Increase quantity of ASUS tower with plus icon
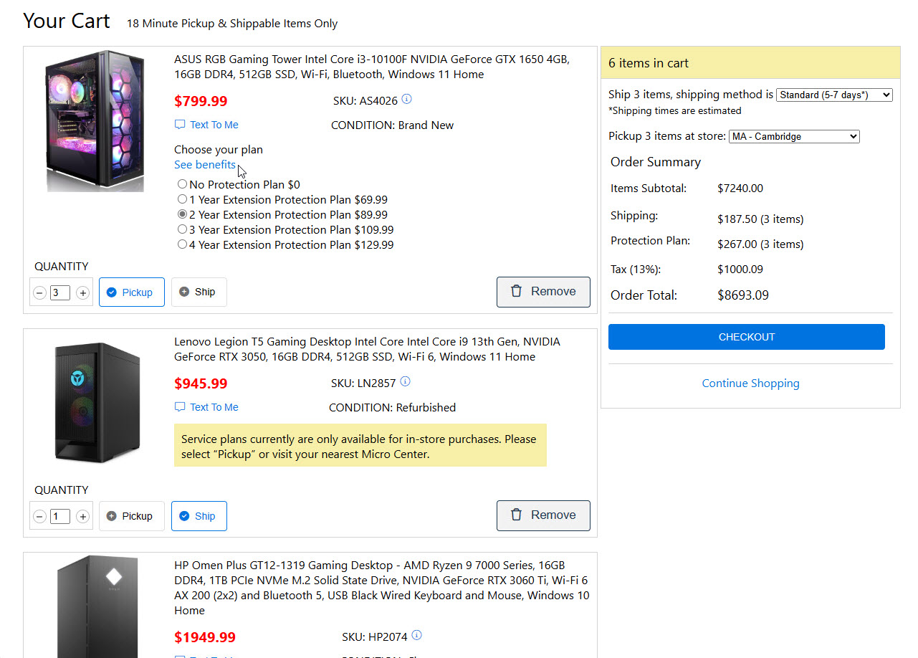The width and height of the screenshot is (918, 658). point(82,292)
